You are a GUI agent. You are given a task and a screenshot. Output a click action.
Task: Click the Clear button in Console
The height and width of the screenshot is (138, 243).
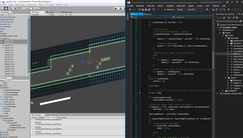(34, 117)
